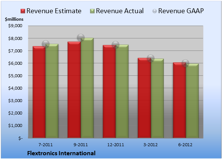222x159 pixels.
Task: Click the $millions axis unit label
Action: 14,19
